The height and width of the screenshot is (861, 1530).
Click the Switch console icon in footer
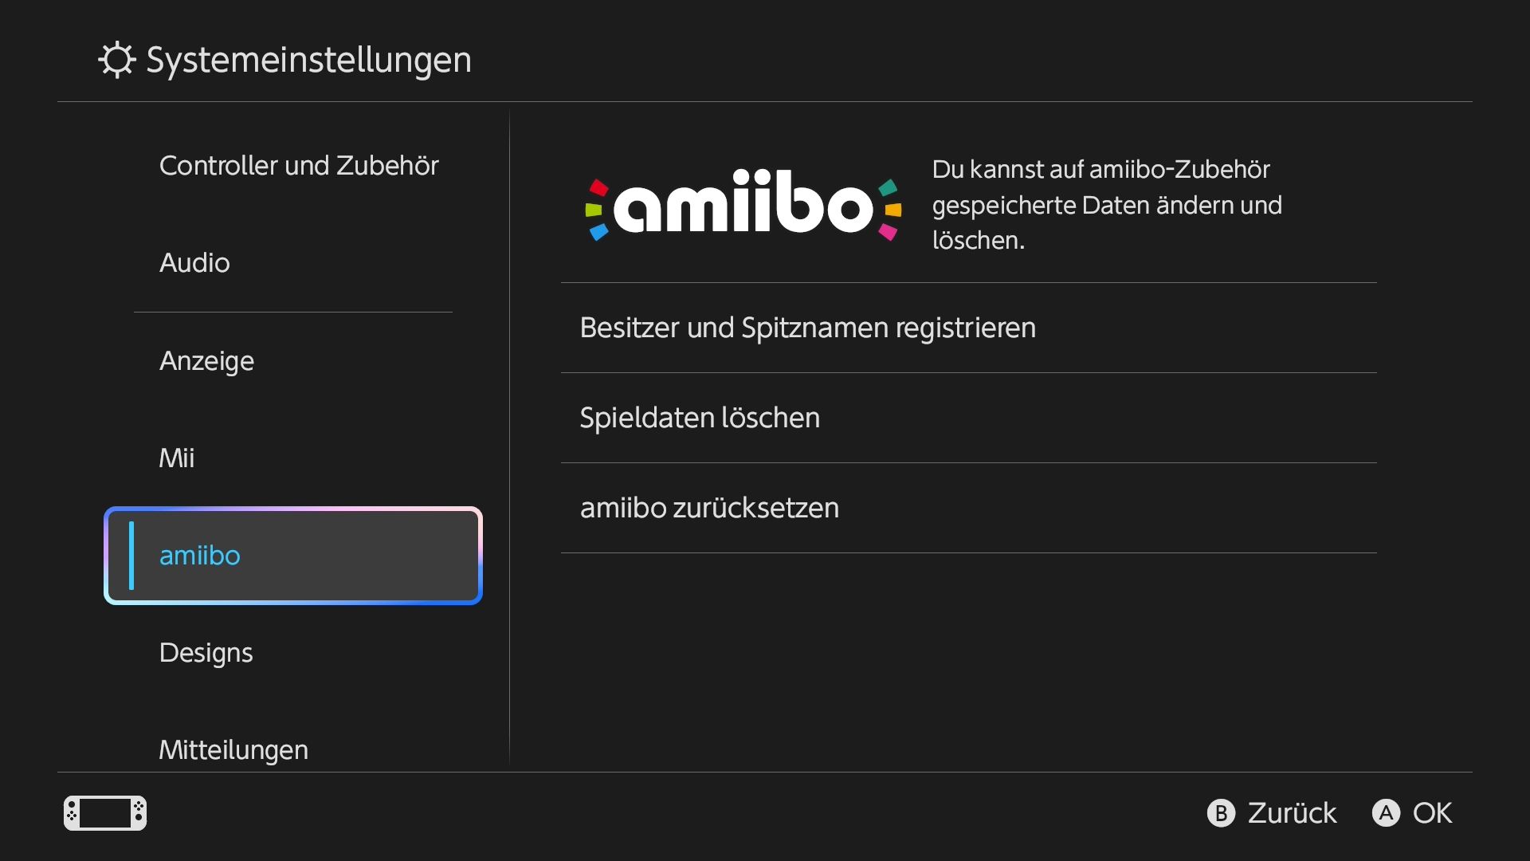(x=105, y=813)
